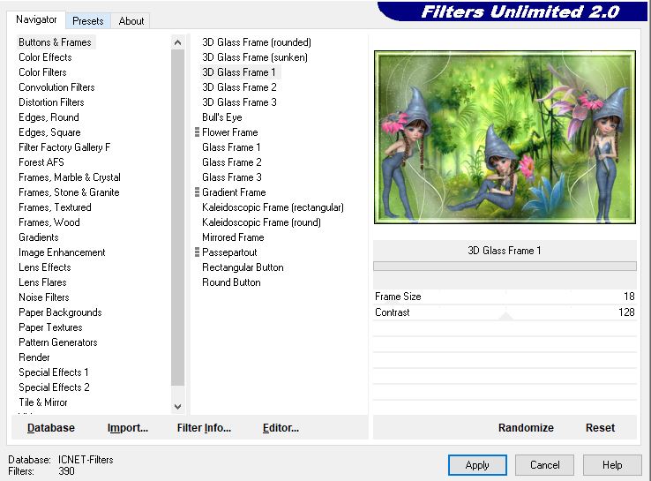Select the Paper Textures category
This screenshot has width=651, height=481.
click(50, 327)
